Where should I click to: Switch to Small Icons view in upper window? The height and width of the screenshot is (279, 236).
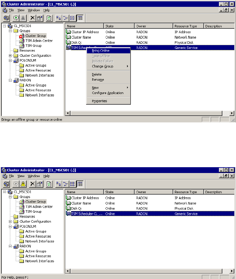pyautogui.click(x=66, y=18)
